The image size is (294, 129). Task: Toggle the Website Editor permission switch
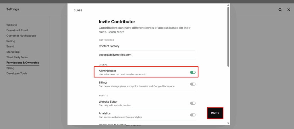pos(193,103)
